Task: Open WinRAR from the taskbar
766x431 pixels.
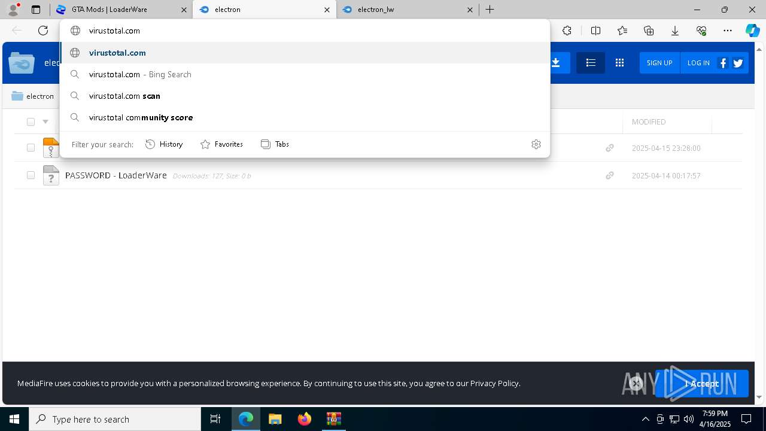Action: point(333,419)
